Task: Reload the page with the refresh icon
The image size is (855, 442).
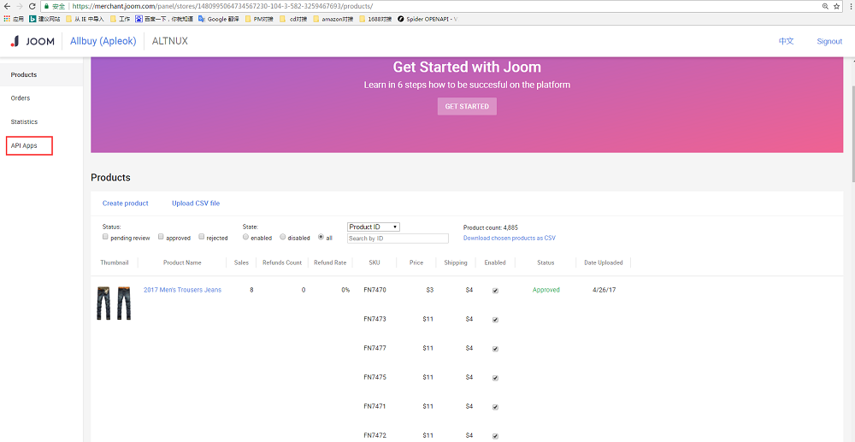Action: click(32, 6)
